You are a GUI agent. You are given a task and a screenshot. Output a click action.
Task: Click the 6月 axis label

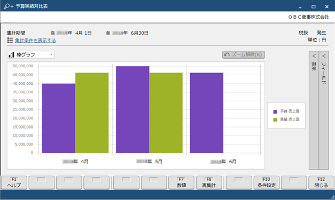[223, 162]
